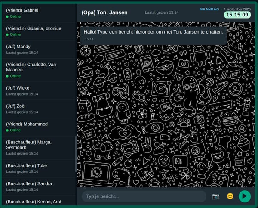Open chat with (Buschauffeur) Toke
This screenshot has width=258, height=208.
point(39,168)
